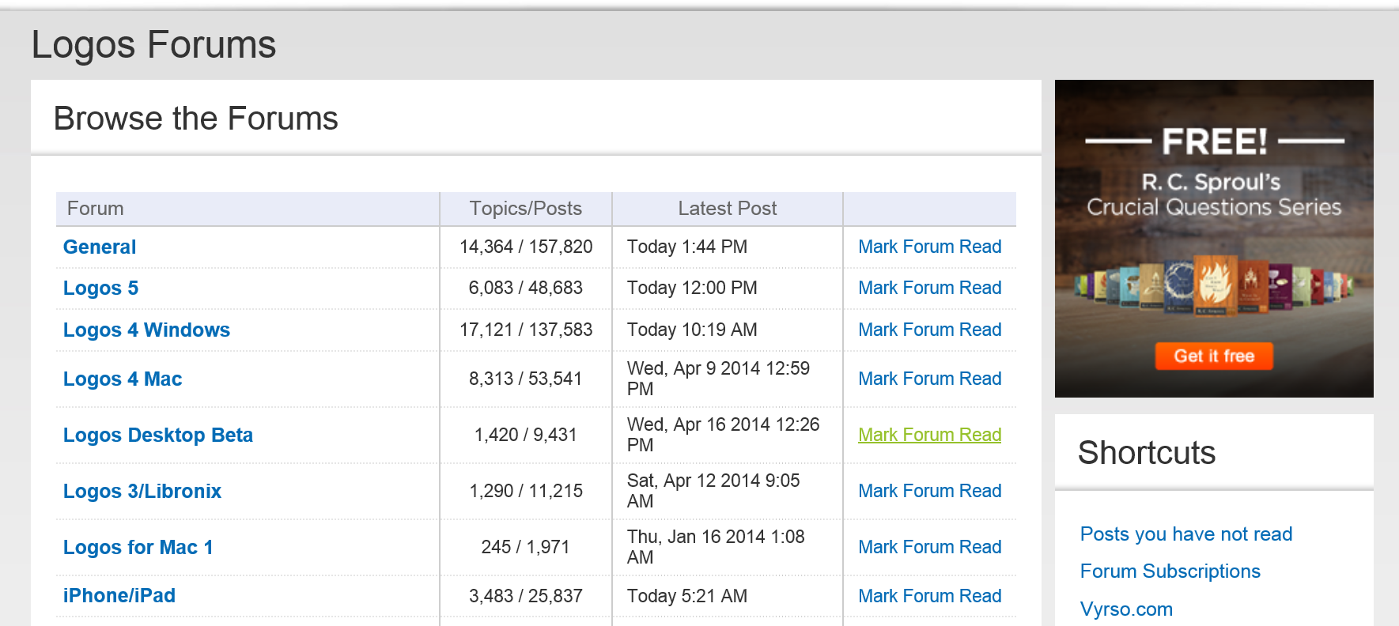The width and height of the screenshot is (1399, 626).
Task: Click the 245 / 1,971 count
Action: tap(526, 548)
